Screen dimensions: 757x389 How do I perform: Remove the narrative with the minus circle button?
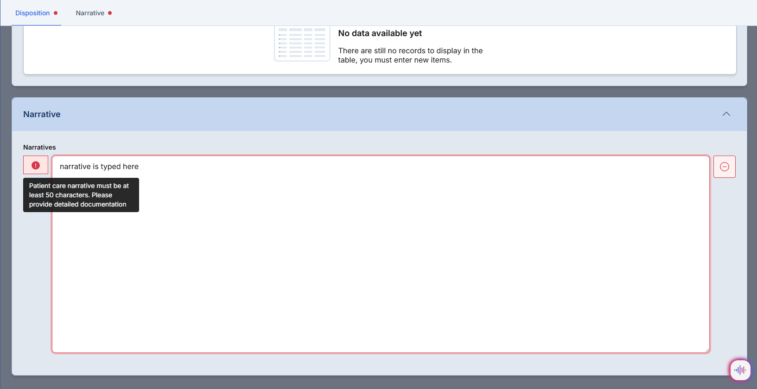point(724,167)
